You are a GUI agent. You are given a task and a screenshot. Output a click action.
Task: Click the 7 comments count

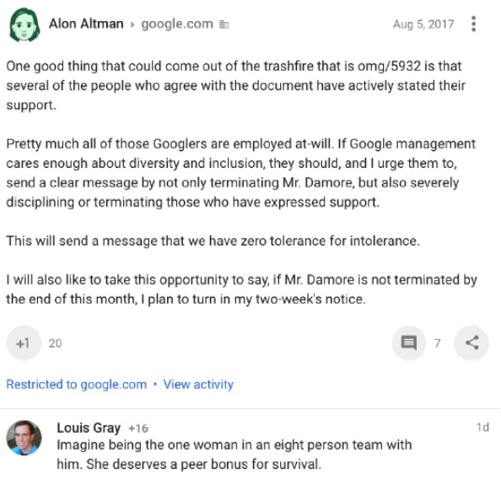438,343
